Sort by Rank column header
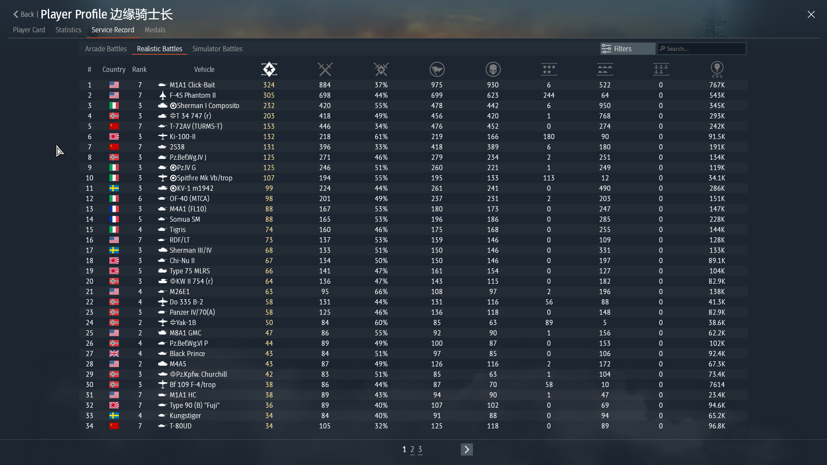827x465 pixels. [x=139, y=69]
